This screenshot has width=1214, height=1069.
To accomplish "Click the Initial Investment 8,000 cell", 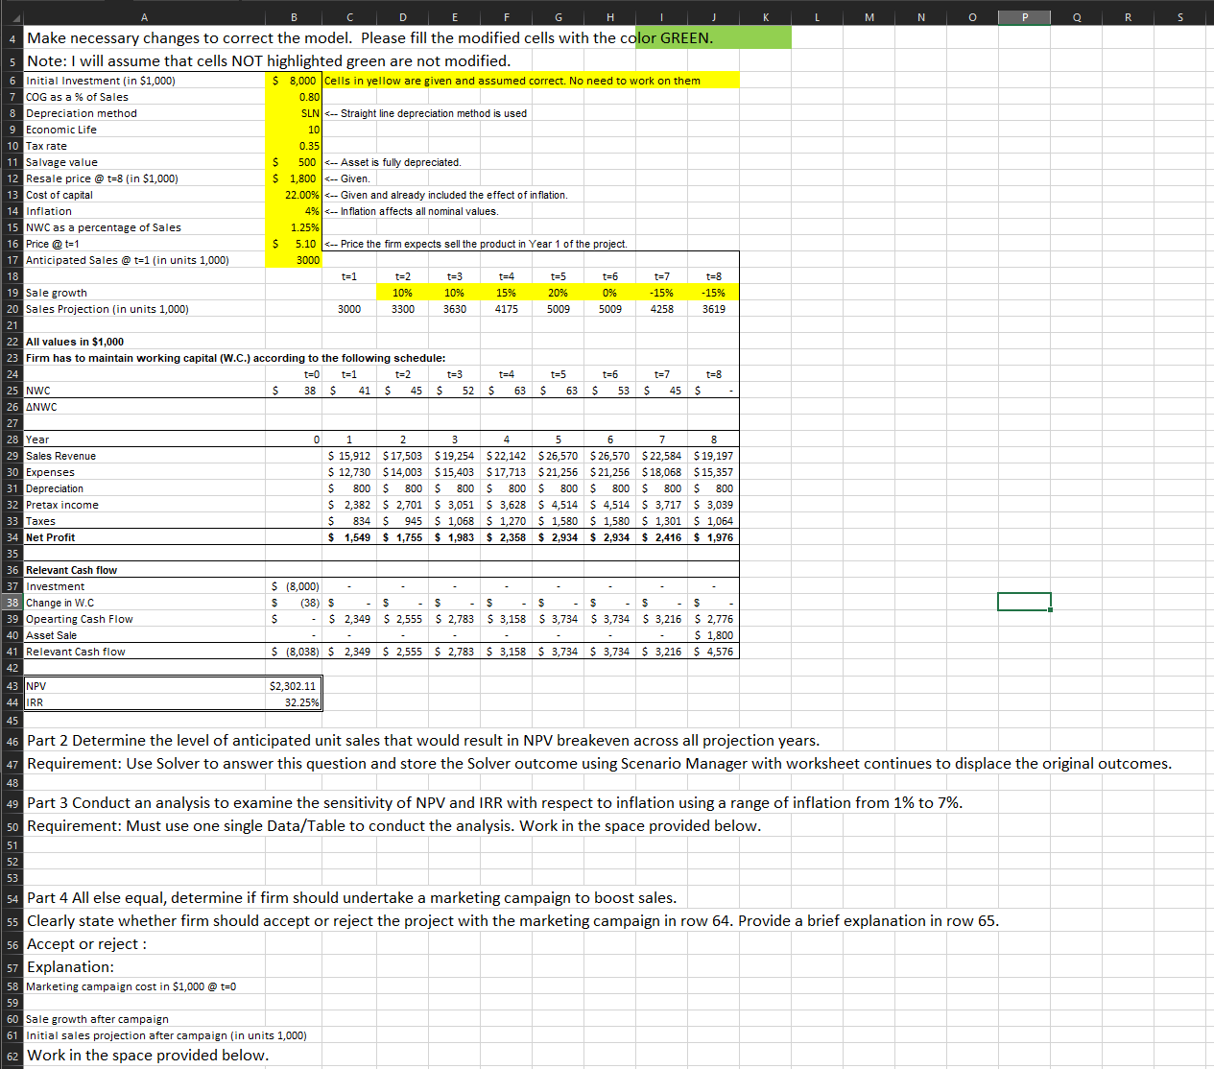I will pos(294,81).
